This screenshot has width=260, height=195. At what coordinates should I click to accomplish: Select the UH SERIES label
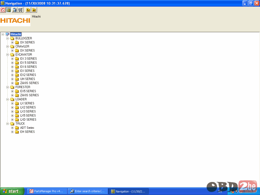tap(28, 79)
